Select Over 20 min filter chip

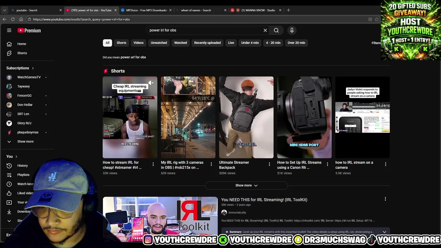point(296,43)
